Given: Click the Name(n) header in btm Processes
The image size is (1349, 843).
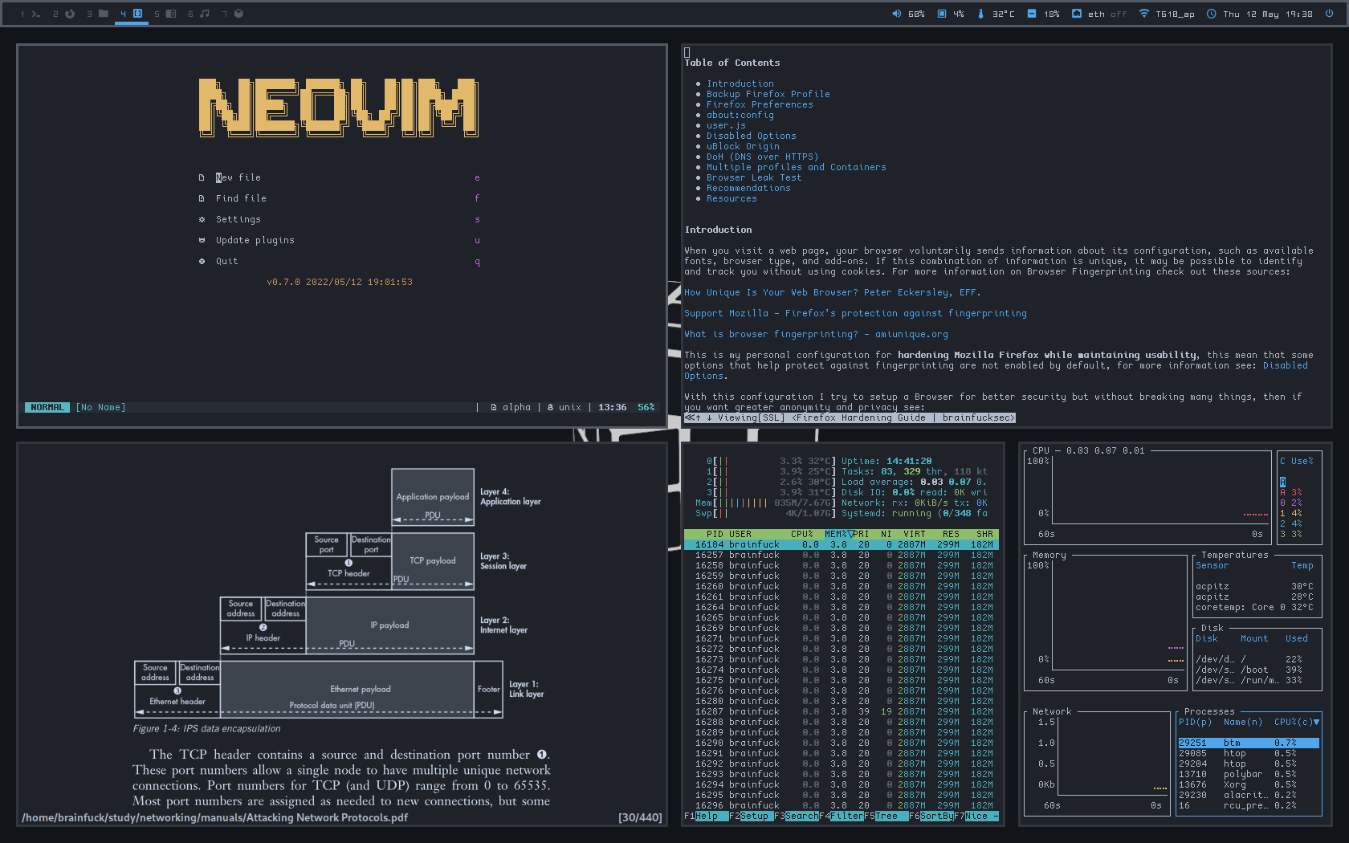Looking at the screenshot, I should click(1243, 722).
